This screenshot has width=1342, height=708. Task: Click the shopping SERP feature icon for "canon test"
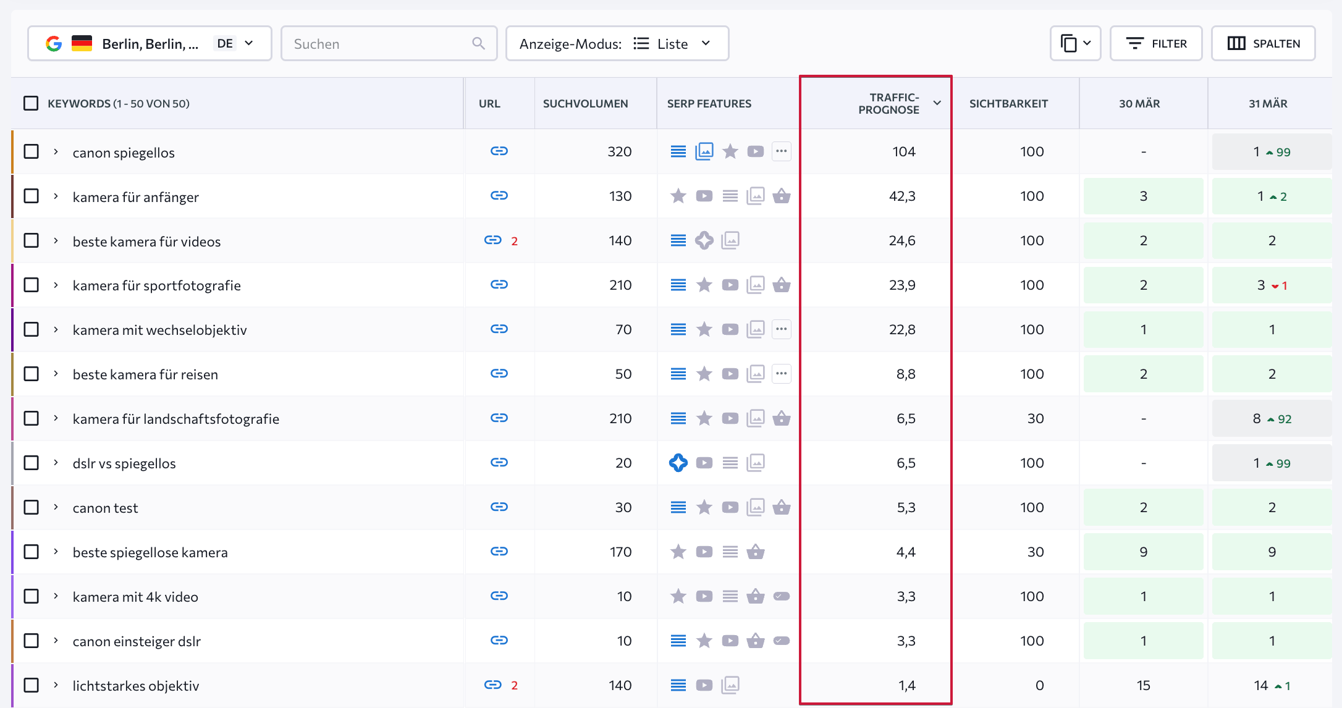tap(782, 507)
